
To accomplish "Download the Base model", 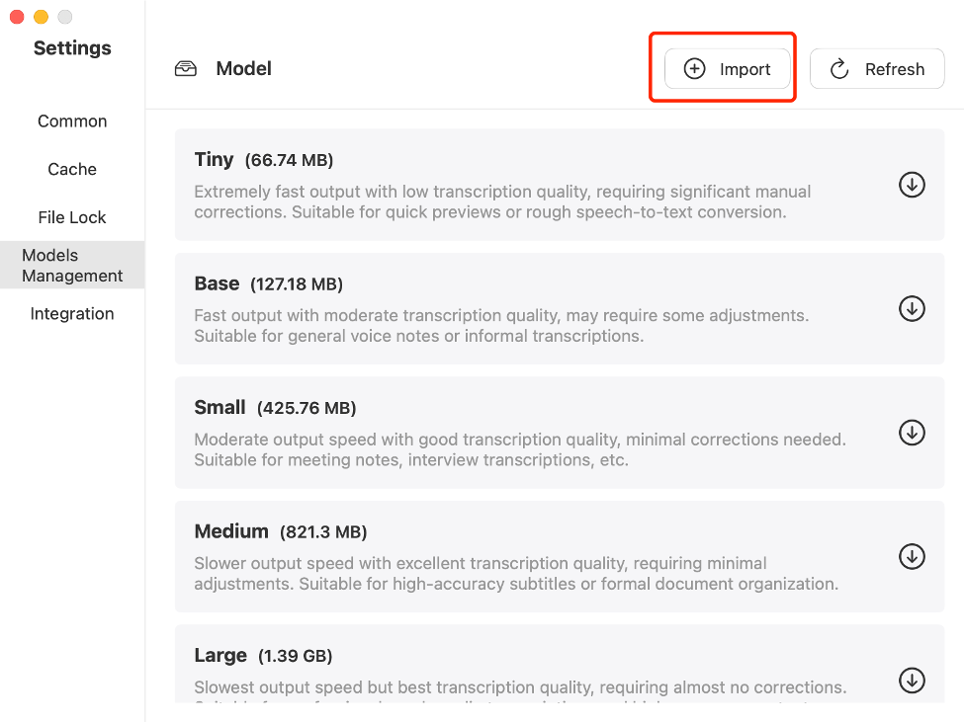I will click(911, 309).
